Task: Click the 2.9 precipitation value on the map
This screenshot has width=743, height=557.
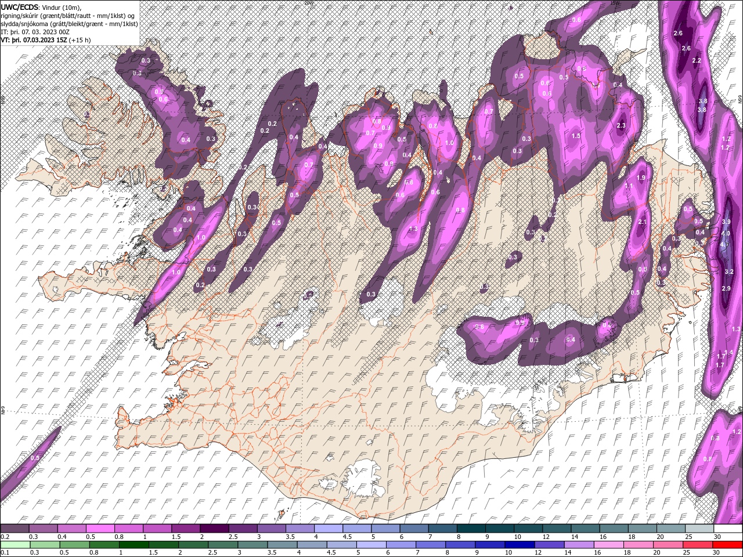Action: click(x=726, y=288)
